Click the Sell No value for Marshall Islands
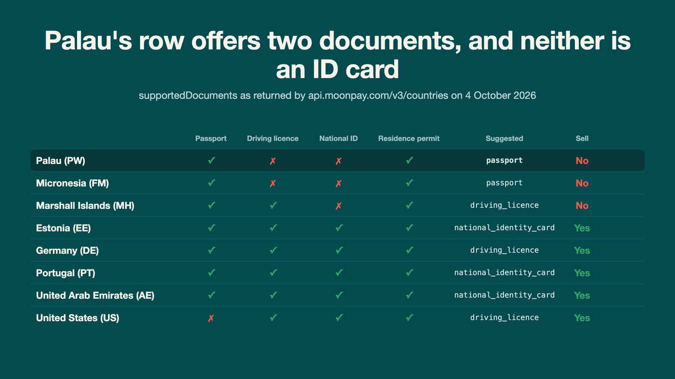Screen dimensions: 675x379 click(x=582, y=206)
